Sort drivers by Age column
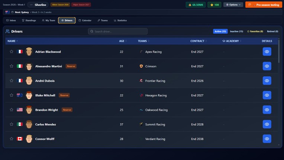284x160 pixels. [x=123, y=41]
